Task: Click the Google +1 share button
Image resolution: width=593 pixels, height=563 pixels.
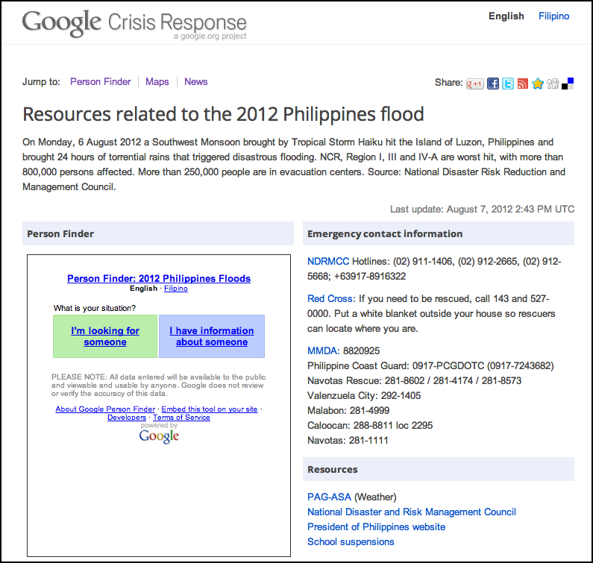Action: [x=474, y=84]
